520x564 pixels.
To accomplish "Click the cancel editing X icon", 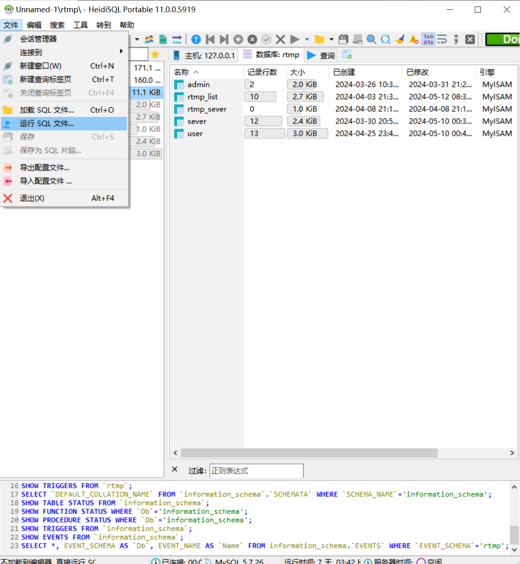I will pos(280,39).
